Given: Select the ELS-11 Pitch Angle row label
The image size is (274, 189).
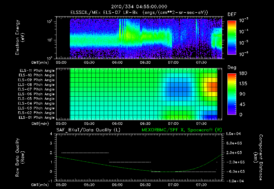Looking at the screenshot, I should [37, 71].
